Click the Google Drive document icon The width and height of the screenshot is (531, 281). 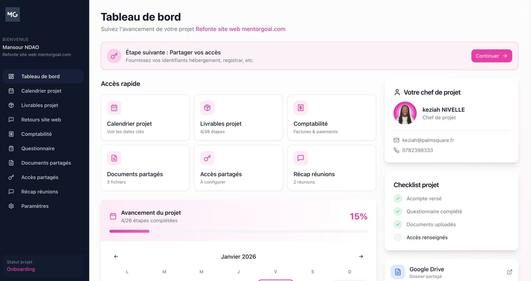(x=398, y=272)
